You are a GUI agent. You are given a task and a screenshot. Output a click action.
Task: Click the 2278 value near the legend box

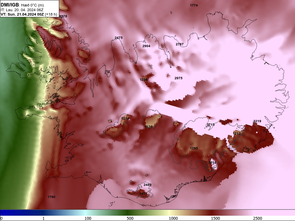point(63,16)
